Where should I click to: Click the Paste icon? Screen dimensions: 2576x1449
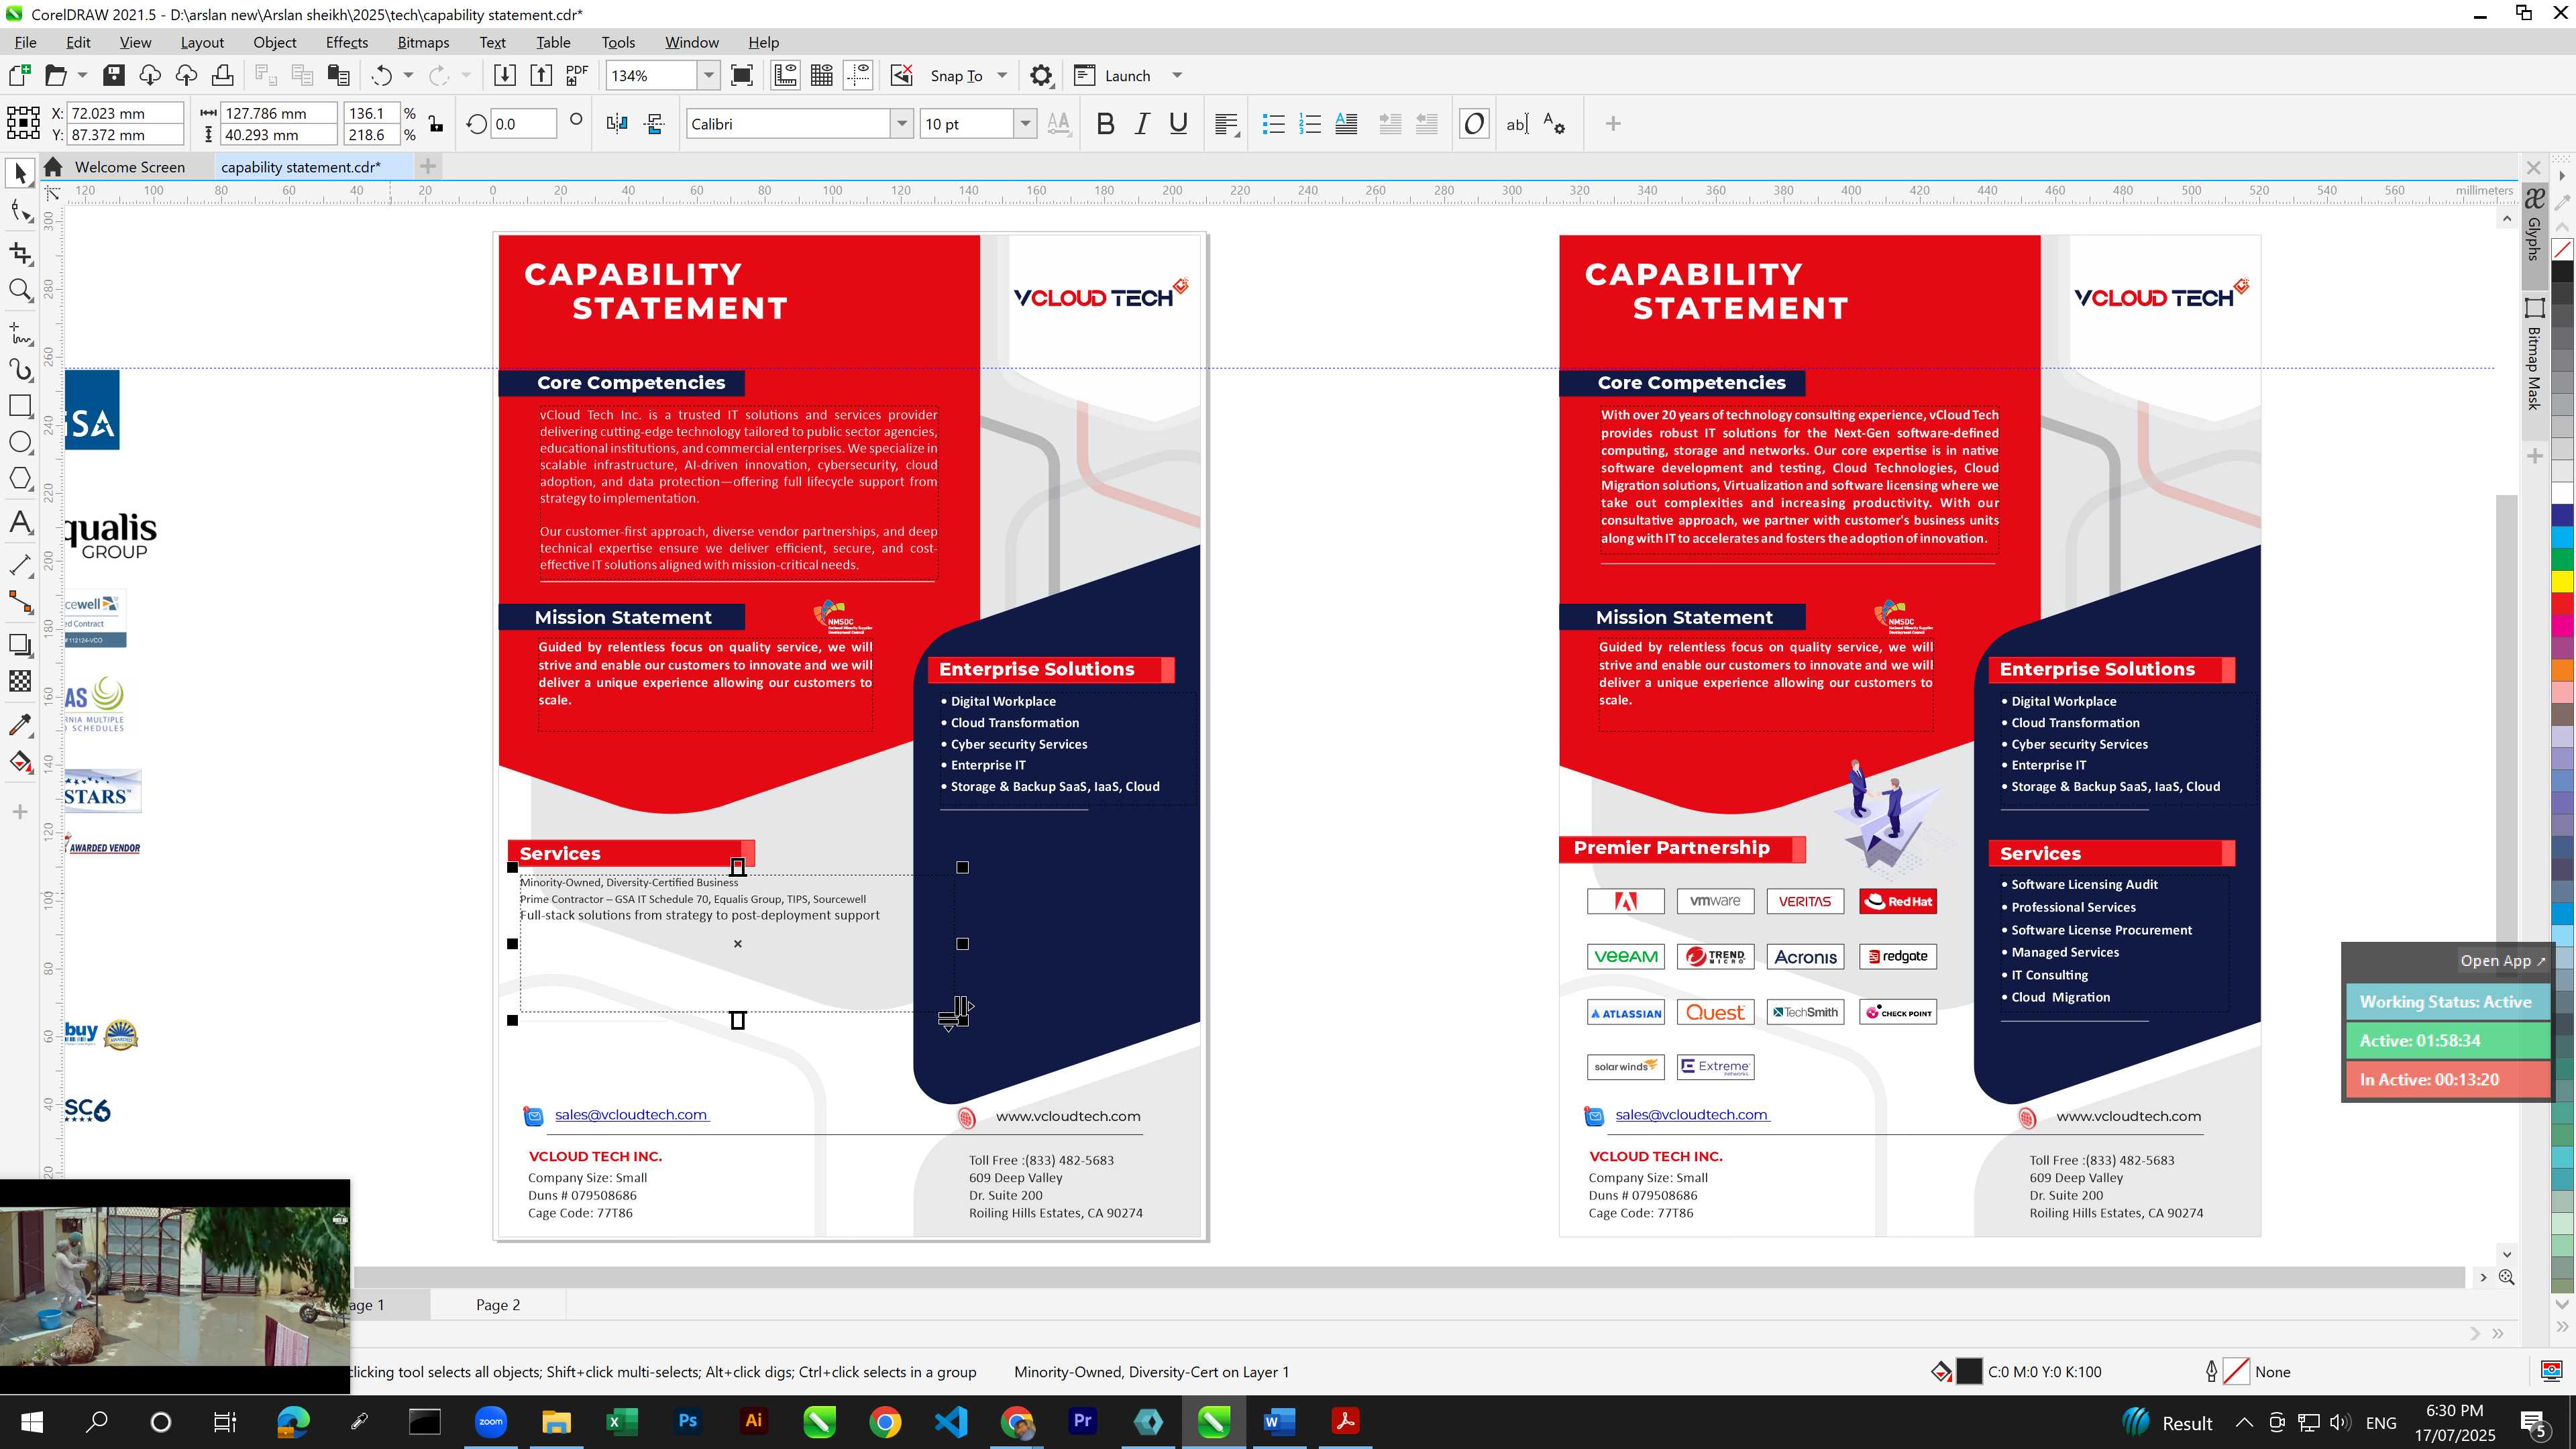[339, 75]
